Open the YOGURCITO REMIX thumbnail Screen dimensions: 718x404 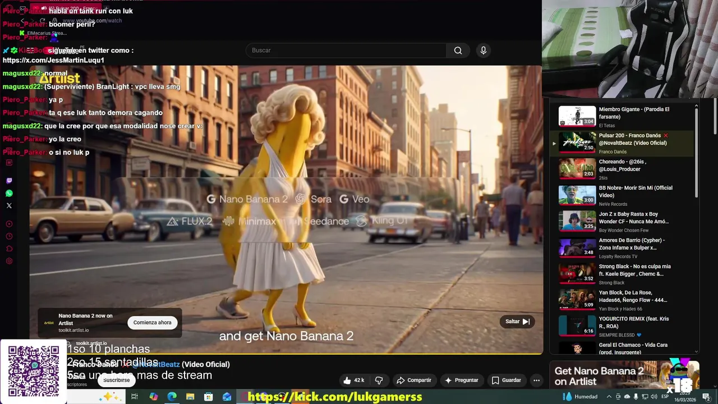pos(577,325)
